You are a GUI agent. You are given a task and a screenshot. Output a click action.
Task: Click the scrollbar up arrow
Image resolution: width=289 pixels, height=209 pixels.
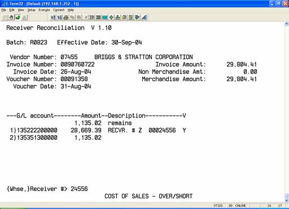[x=287, y=24]
